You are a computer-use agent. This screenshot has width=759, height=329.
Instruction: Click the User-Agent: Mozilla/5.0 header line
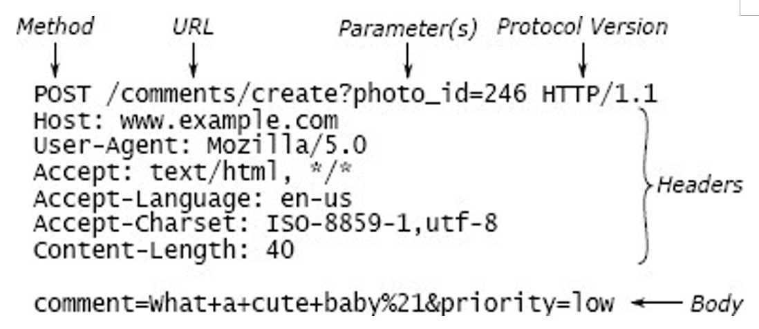(x=200, y=146)
